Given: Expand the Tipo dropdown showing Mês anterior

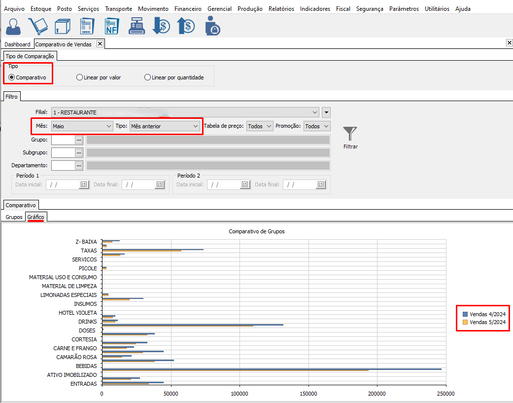Looking at the screenshot, I should (x=164, y=126).
